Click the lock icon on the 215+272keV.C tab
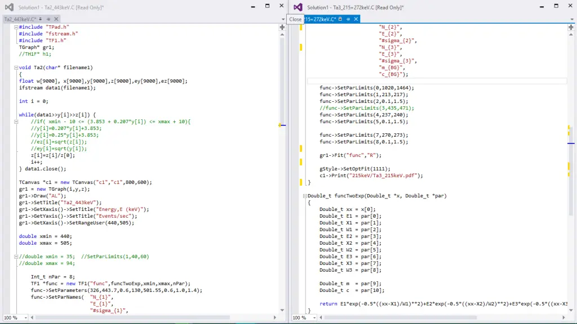This screenshot has height=324, width=577. point(340,19)
